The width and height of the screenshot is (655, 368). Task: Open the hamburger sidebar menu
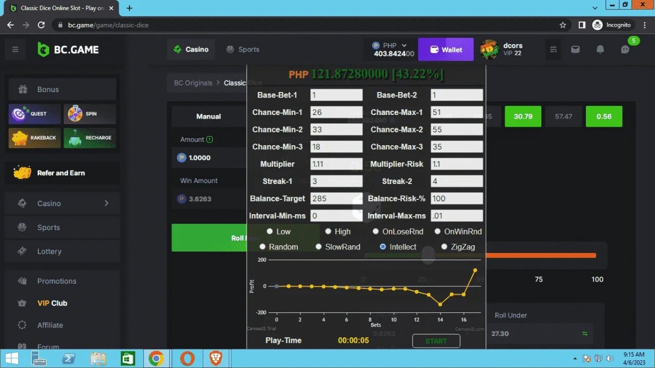15,50
